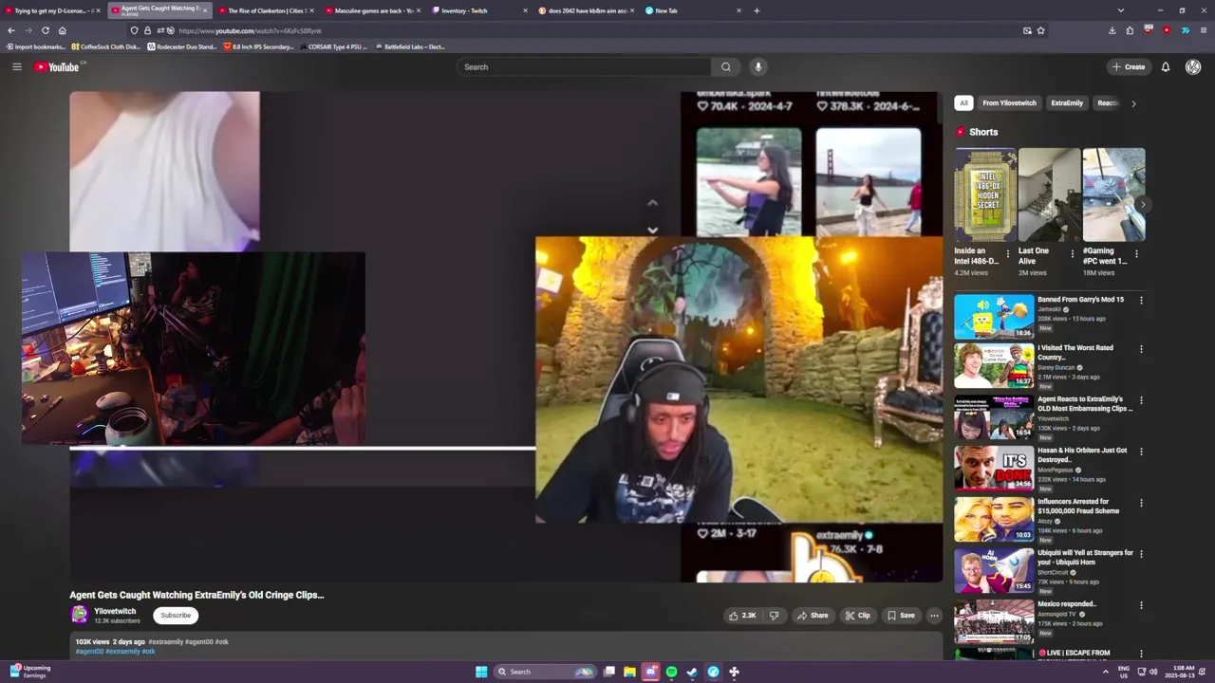Open the YouTube hamburger guide menu
1215x683 pixels.
point(16,66)
